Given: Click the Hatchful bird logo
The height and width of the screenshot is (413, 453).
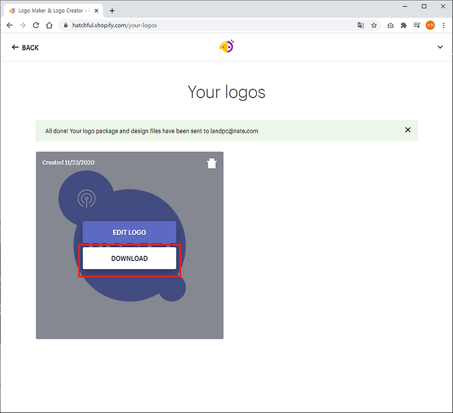Looking at the screenshot, I should (226, 46).
